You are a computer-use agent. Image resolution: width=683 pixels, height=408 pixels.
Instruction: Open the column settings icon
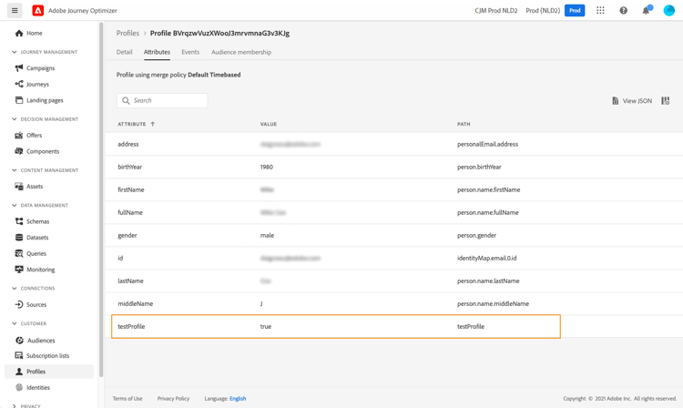(666, 101)
